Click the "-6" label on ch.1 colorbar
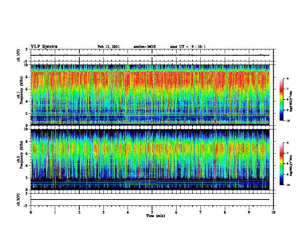The width and height of the screenshot is (308, 238). [287, 78]
